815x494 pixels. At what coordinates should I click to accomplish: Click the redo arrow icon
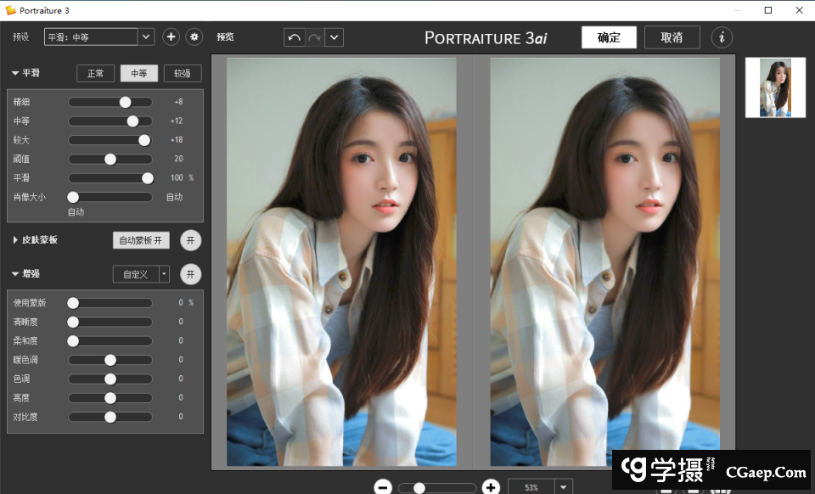(x=314, y=37)
